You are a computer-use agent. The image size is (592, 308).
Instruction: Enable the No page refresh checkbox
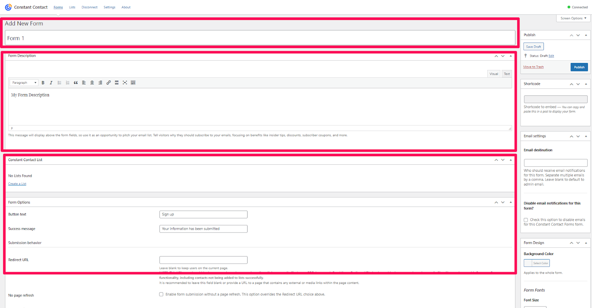click(161, 294)
